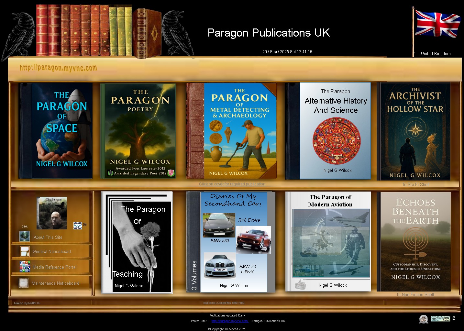Click the SafeSurf Rated badge at bottom

440,319
